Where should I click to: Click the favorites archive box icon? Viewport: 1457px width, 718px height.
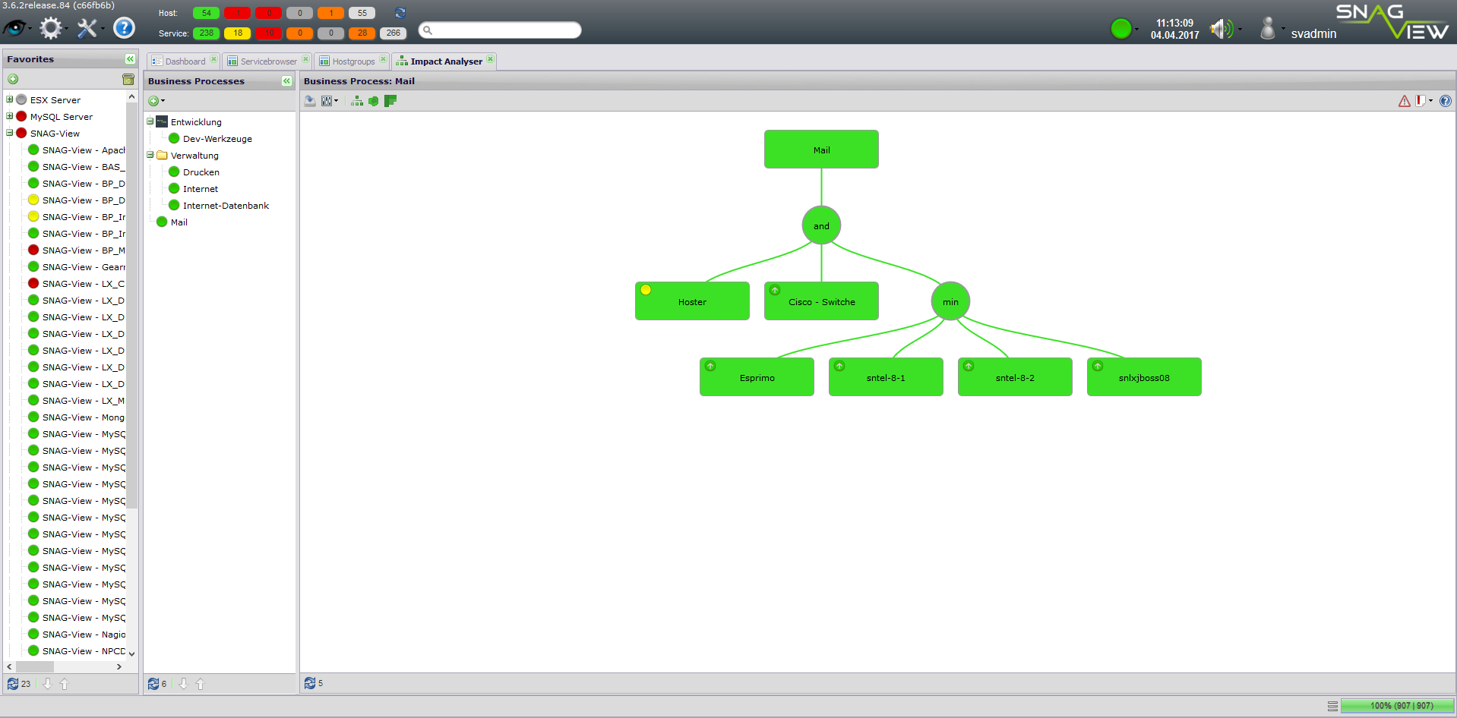128,79
